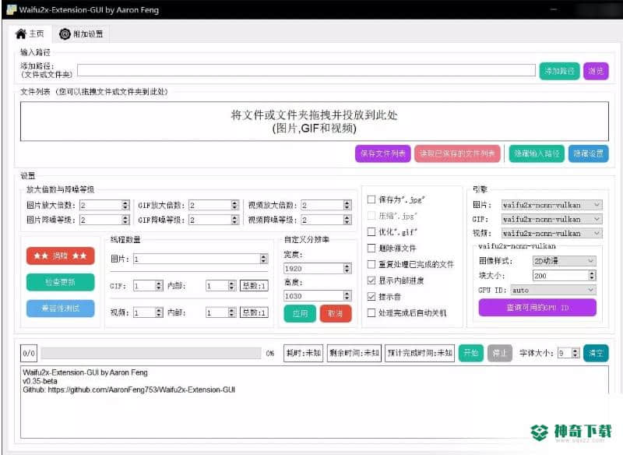Adjust GIF thread count spinner

148,286
